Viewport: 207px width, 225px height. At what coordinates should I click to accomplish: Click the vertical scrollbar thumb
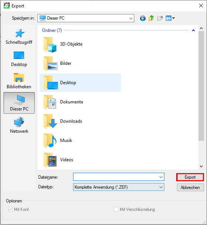(x=201, y=86)
